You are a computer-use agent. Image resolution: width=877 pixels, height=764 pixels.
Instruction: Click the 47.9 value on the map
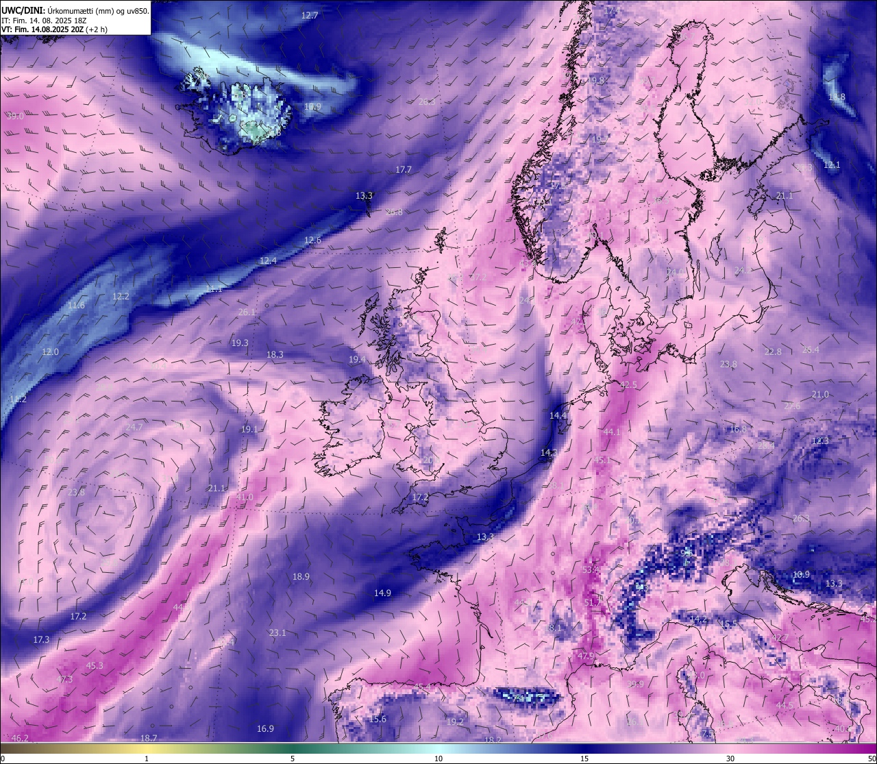(x=585, y=656)
